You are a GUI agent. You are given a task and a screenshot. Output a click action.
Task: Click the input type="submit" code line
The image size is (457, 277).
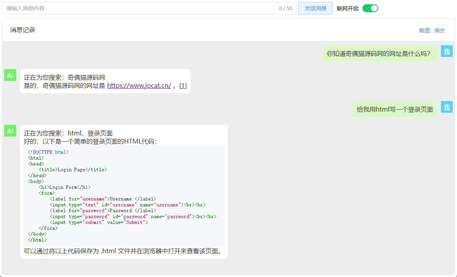tap(99, 222)
